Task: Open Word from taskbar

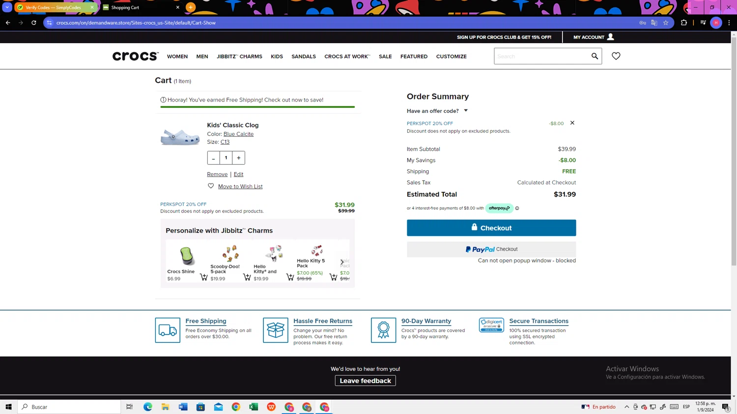Action: 183,407
